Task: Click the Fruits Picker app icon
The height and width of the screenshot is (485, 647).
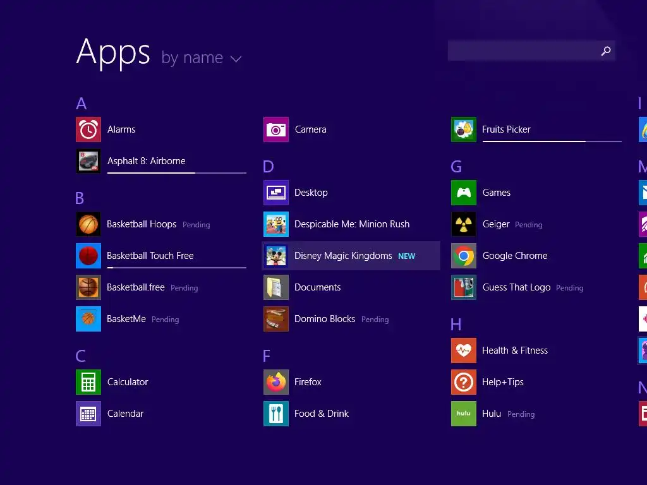Action: (x=464, y=129)
